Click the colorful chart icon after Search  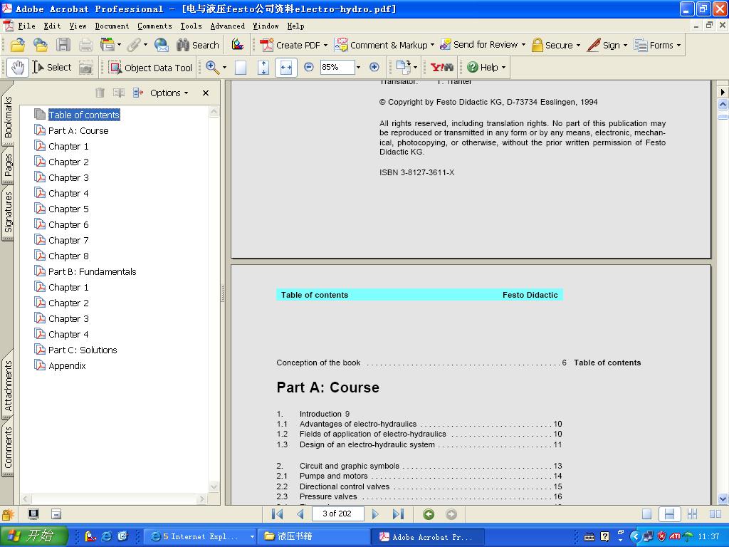(x=238, y=45)
